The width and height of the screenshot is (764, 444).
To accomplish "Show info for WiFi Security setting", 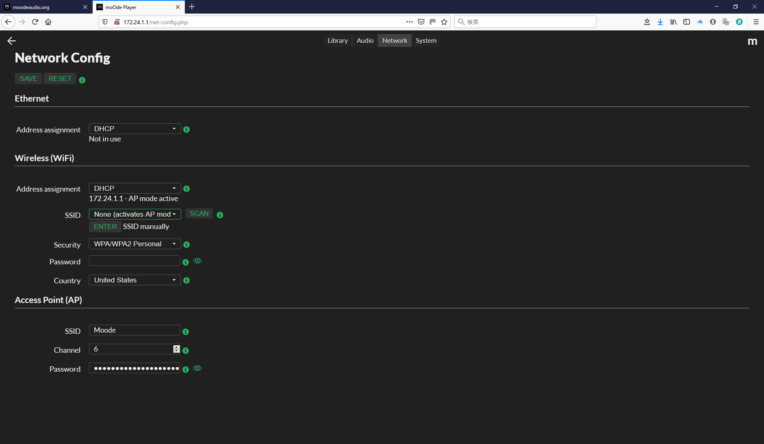I will (x=186, y=245).
